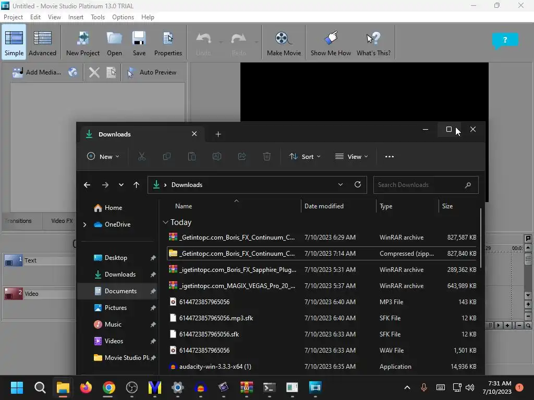The width and height of the screenshot is (534, 400).
Task: Open recent locations dropdown arrow
Action: pyautogui.click(x=121, y=185)
